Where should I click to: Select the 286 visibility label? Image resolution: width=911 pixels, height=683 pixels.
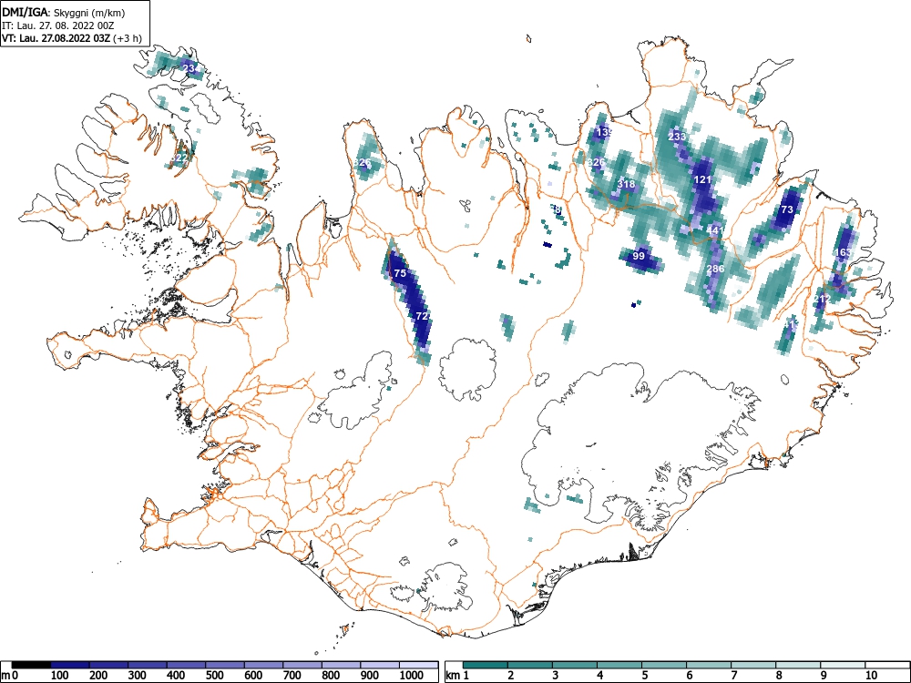[x=715, y=269]
